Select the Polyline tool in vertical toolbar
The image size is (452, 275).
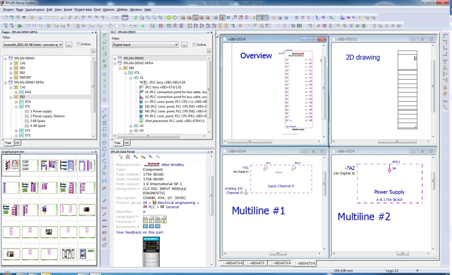pyautogui.click(x=105, y=117)
